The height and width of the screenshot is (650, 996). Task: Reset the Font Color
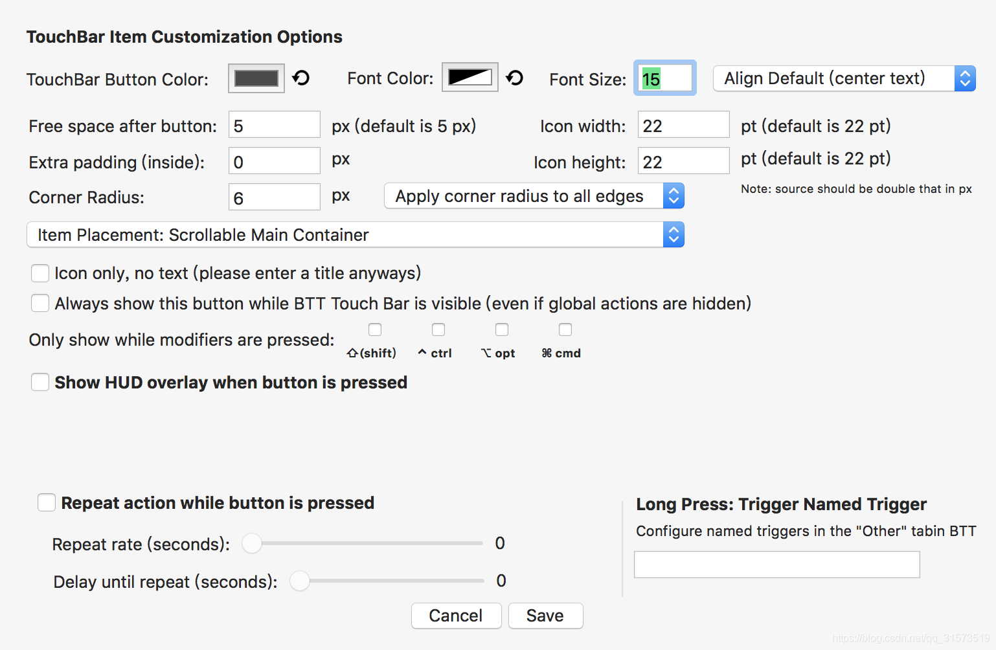(515, 78)
